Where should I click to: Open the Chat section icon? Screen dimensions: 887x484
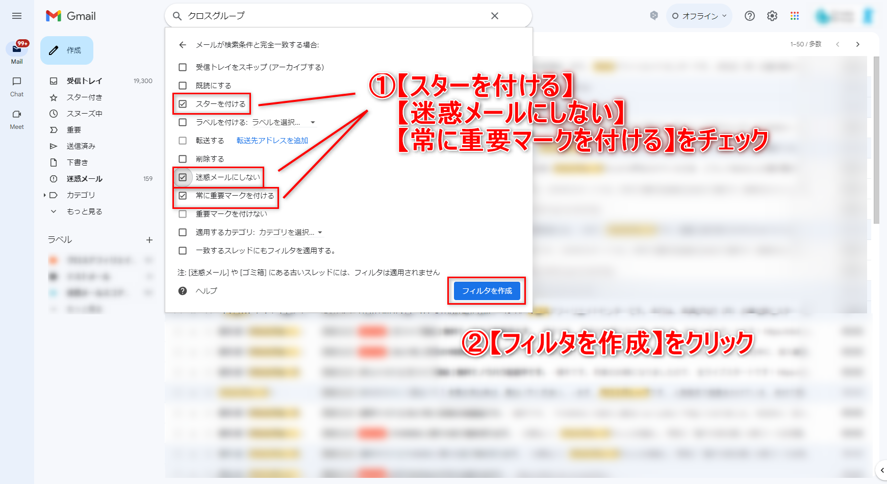[x=17, y=82]
